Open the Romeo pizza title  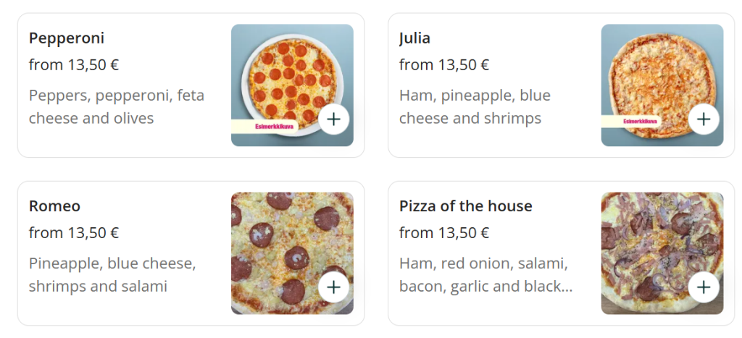pos(54,206)
